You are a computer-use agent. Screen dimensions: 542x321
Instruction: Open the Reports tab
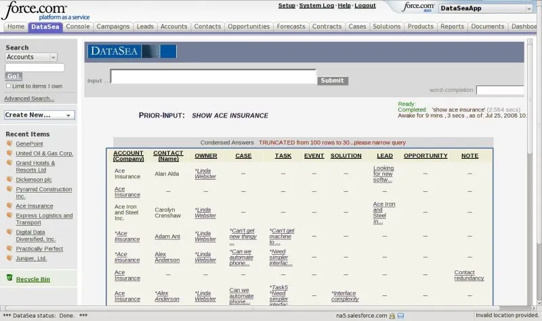coord(452,26)
